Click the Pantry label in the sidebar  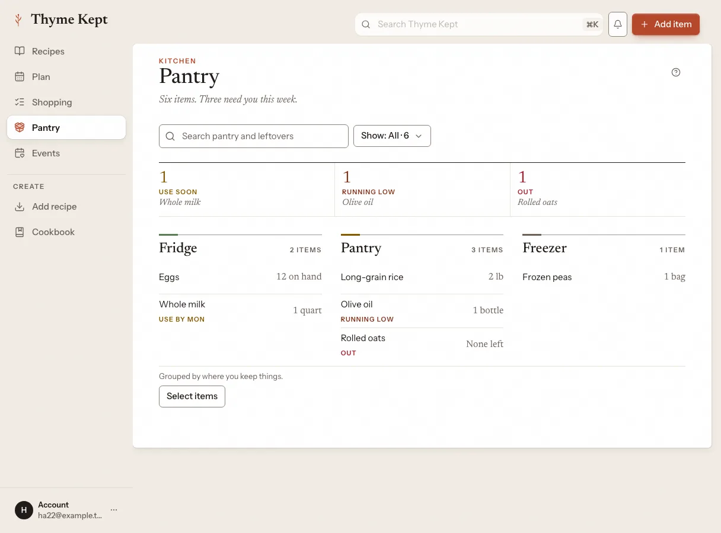click(46, 127)
